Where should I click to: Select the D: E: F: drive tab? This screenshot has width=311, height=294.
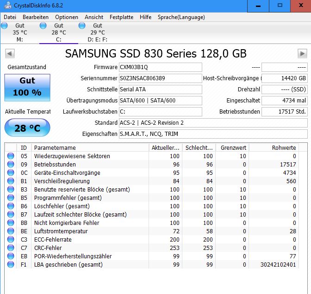(x=97, y=32)
